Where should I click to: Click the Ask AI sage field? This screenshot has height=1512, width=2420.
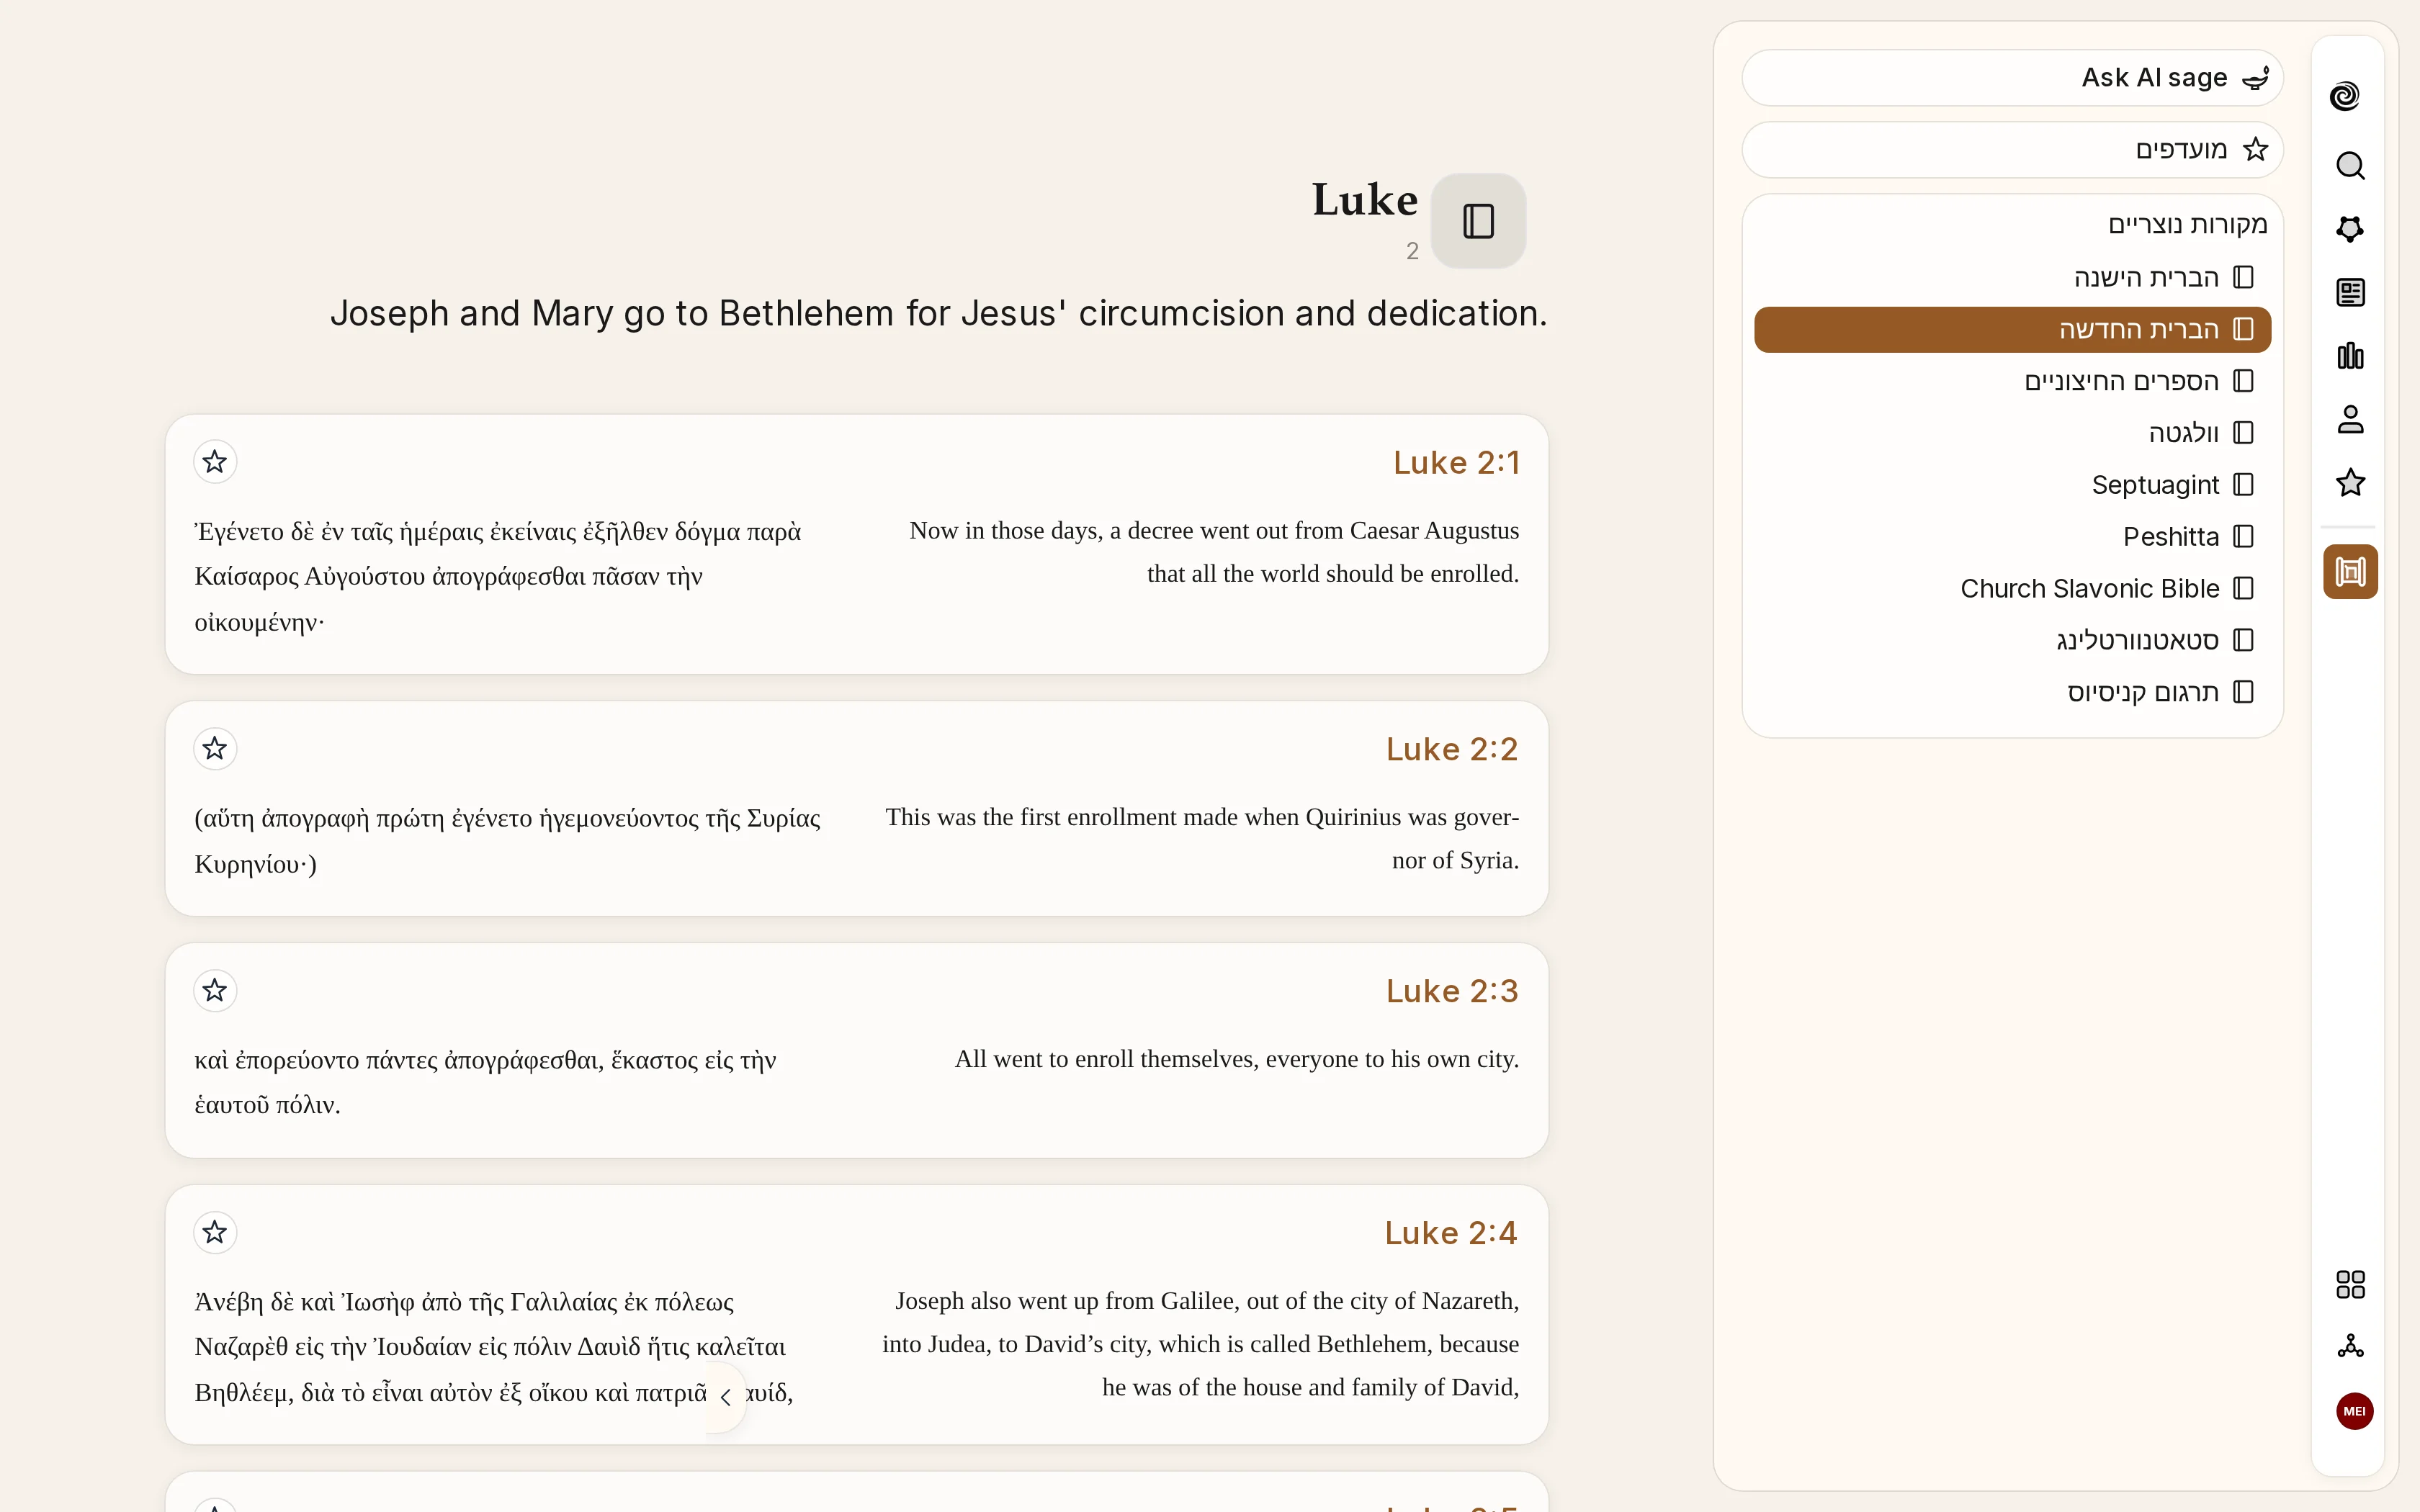[x=2012, y=78]
